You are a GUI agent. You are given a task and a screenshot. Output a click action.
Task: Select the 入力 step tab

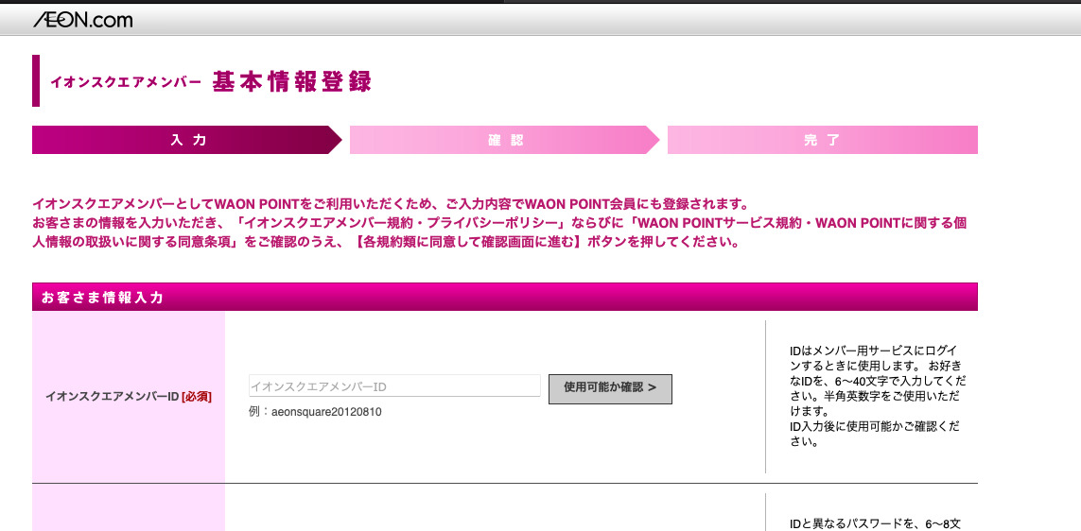187,140
